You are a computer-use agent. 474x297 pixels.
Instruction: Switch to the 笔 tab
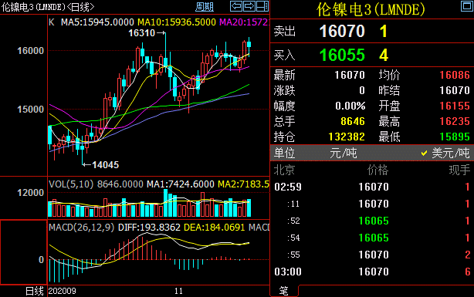click(283, 291)
